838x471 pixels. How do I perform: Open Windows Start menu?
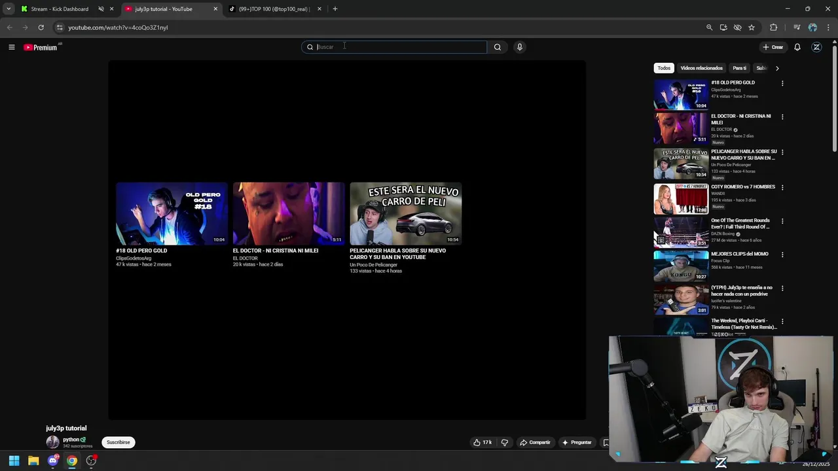point(14,461)
